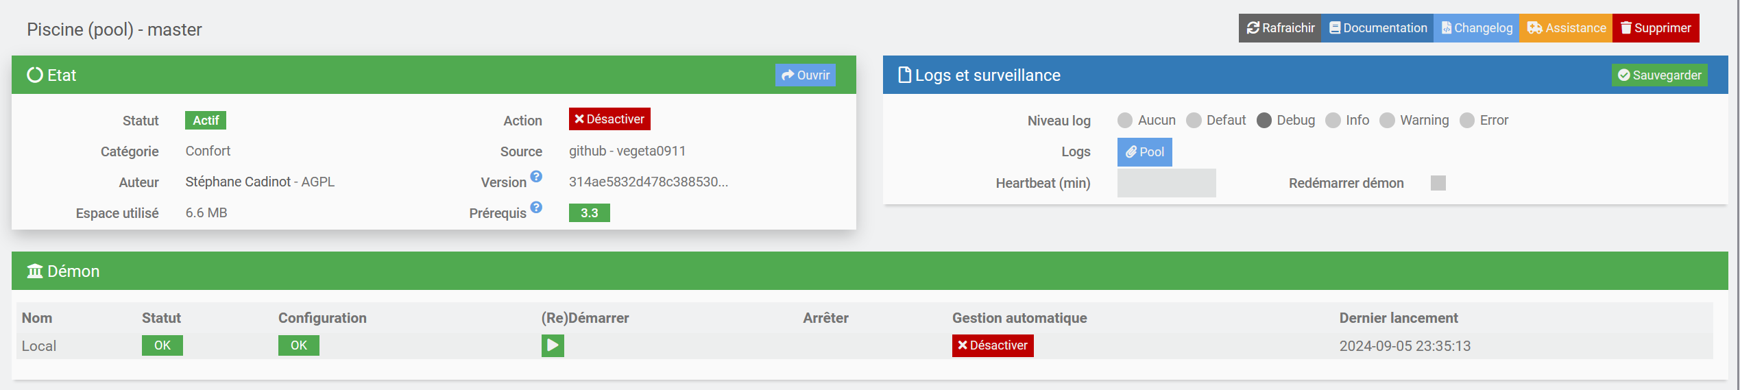The width and height of the screenshot is (1740, 390).
Task: Select the Defaut log level
Action: (1194, 121)
